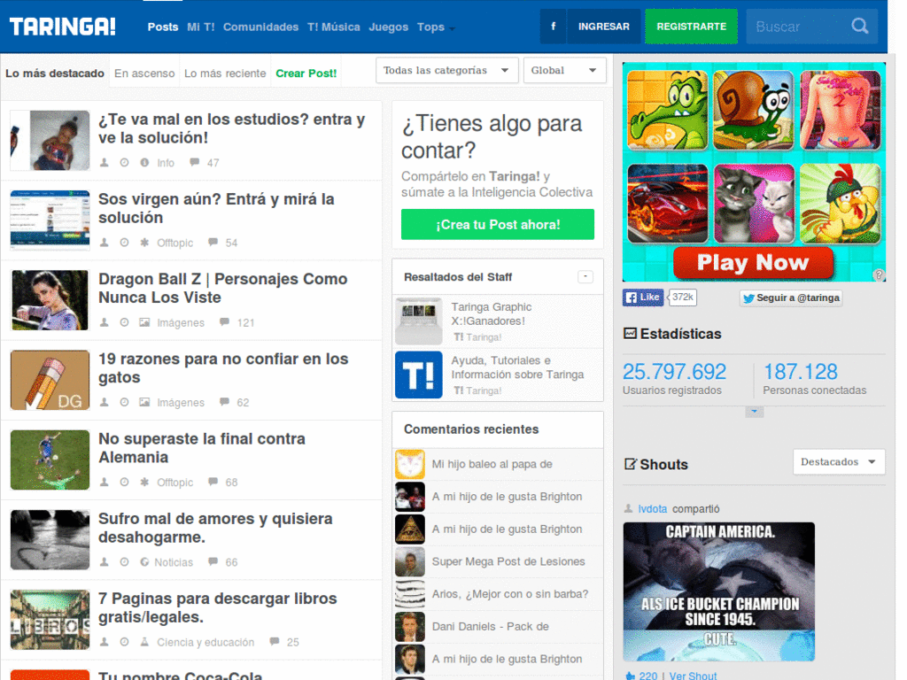Viewport: 907px width, 680px height.
Task: Open the comment Mi hijo baleo al papa de
Action: click(x=492, y=464)
